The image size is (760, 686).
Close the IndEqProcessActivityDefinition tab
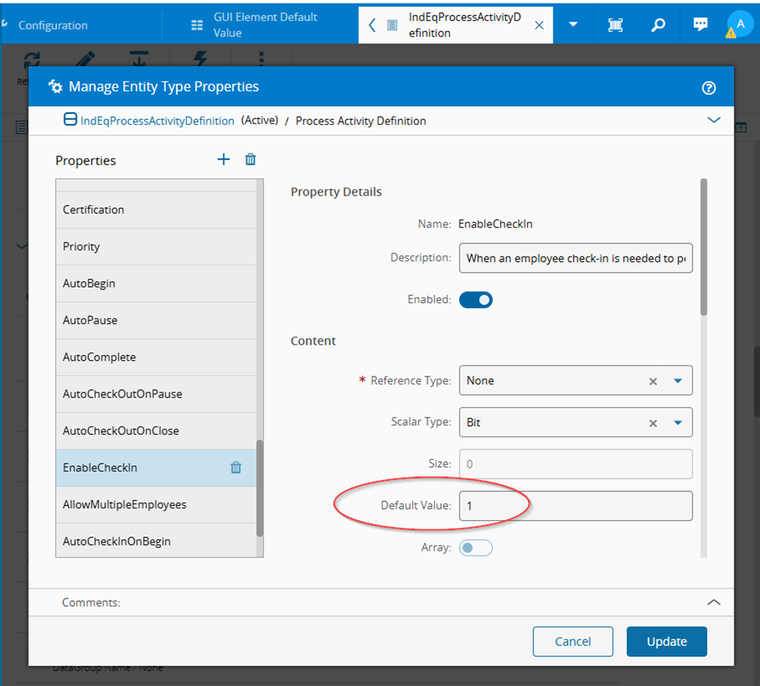tap(539, 25)
